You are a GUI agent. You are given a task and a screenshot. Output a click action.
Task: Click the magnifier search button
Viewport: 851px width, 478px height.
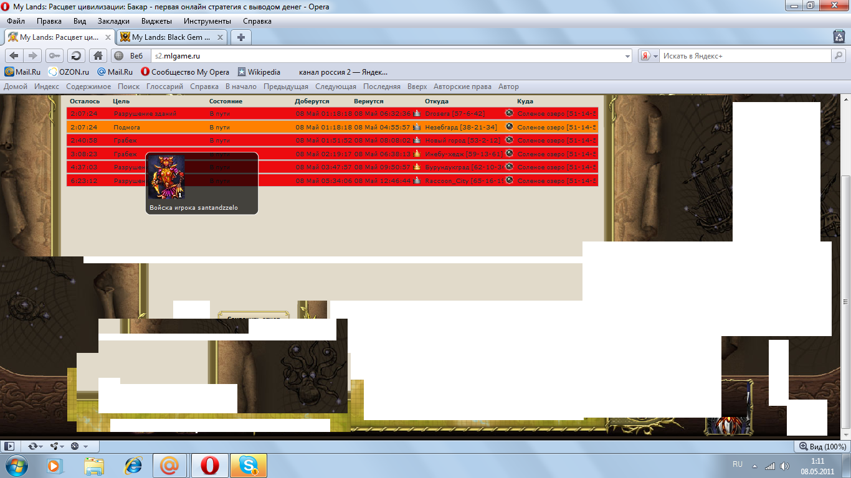pos(839,55)
